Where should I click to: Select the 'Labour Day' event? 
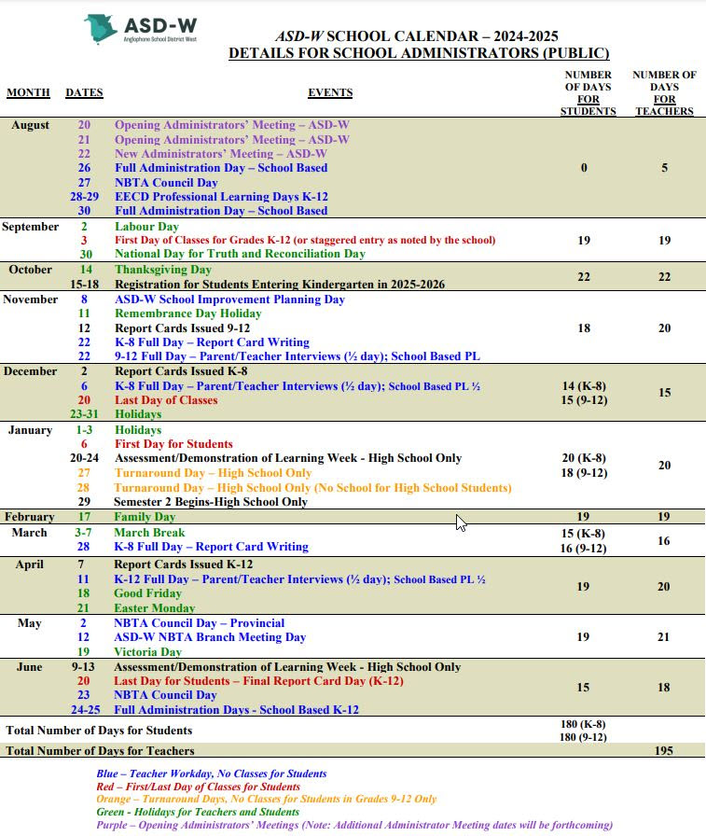tap(146, 227)
